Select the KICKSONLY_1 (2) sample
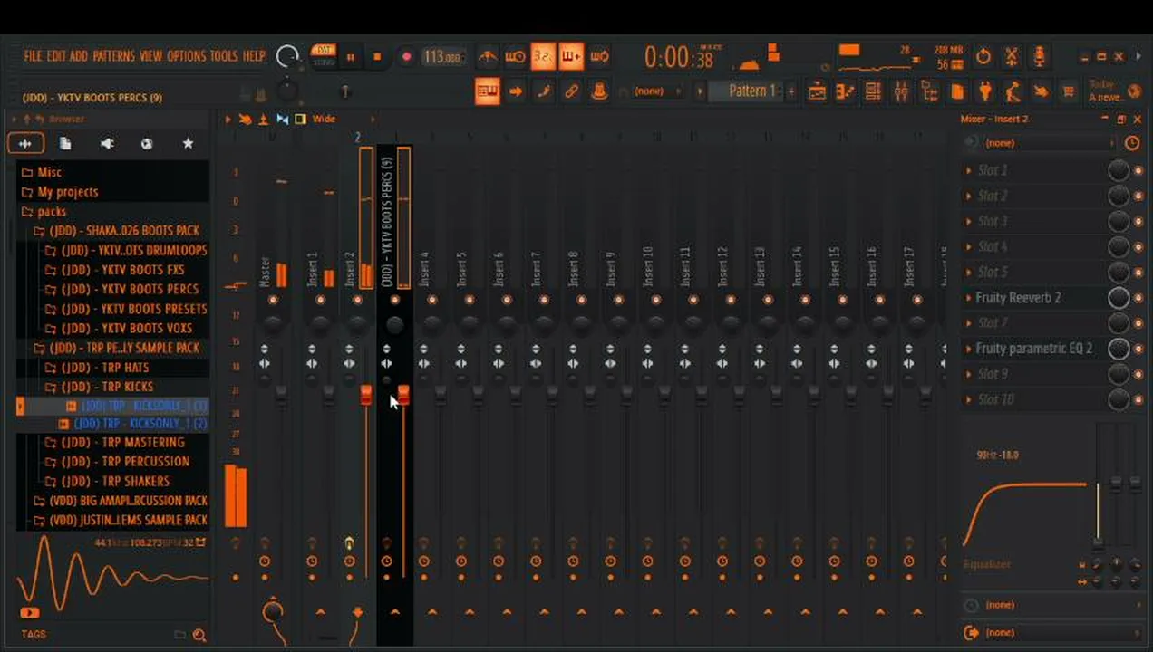 (x=133, y=424)
